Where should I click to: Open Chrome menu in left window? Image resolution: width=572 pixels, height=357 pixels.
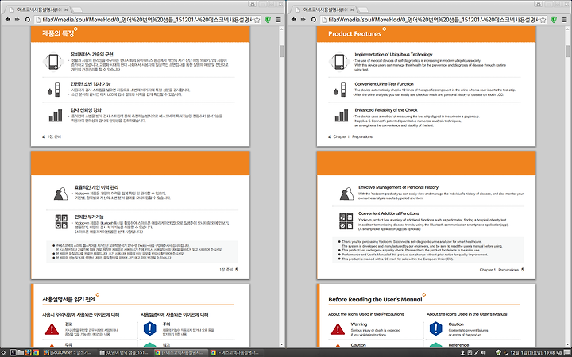point(278,20)
